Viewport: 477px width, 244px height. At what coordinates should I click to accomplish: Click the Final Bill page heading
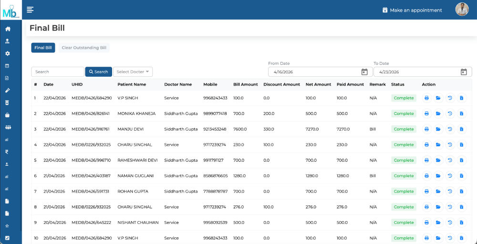point(47,28)
